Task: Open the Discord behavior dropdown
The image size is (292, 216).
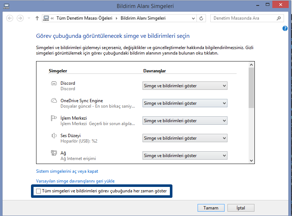Action: pyautogui.click(x=185, y=86)
